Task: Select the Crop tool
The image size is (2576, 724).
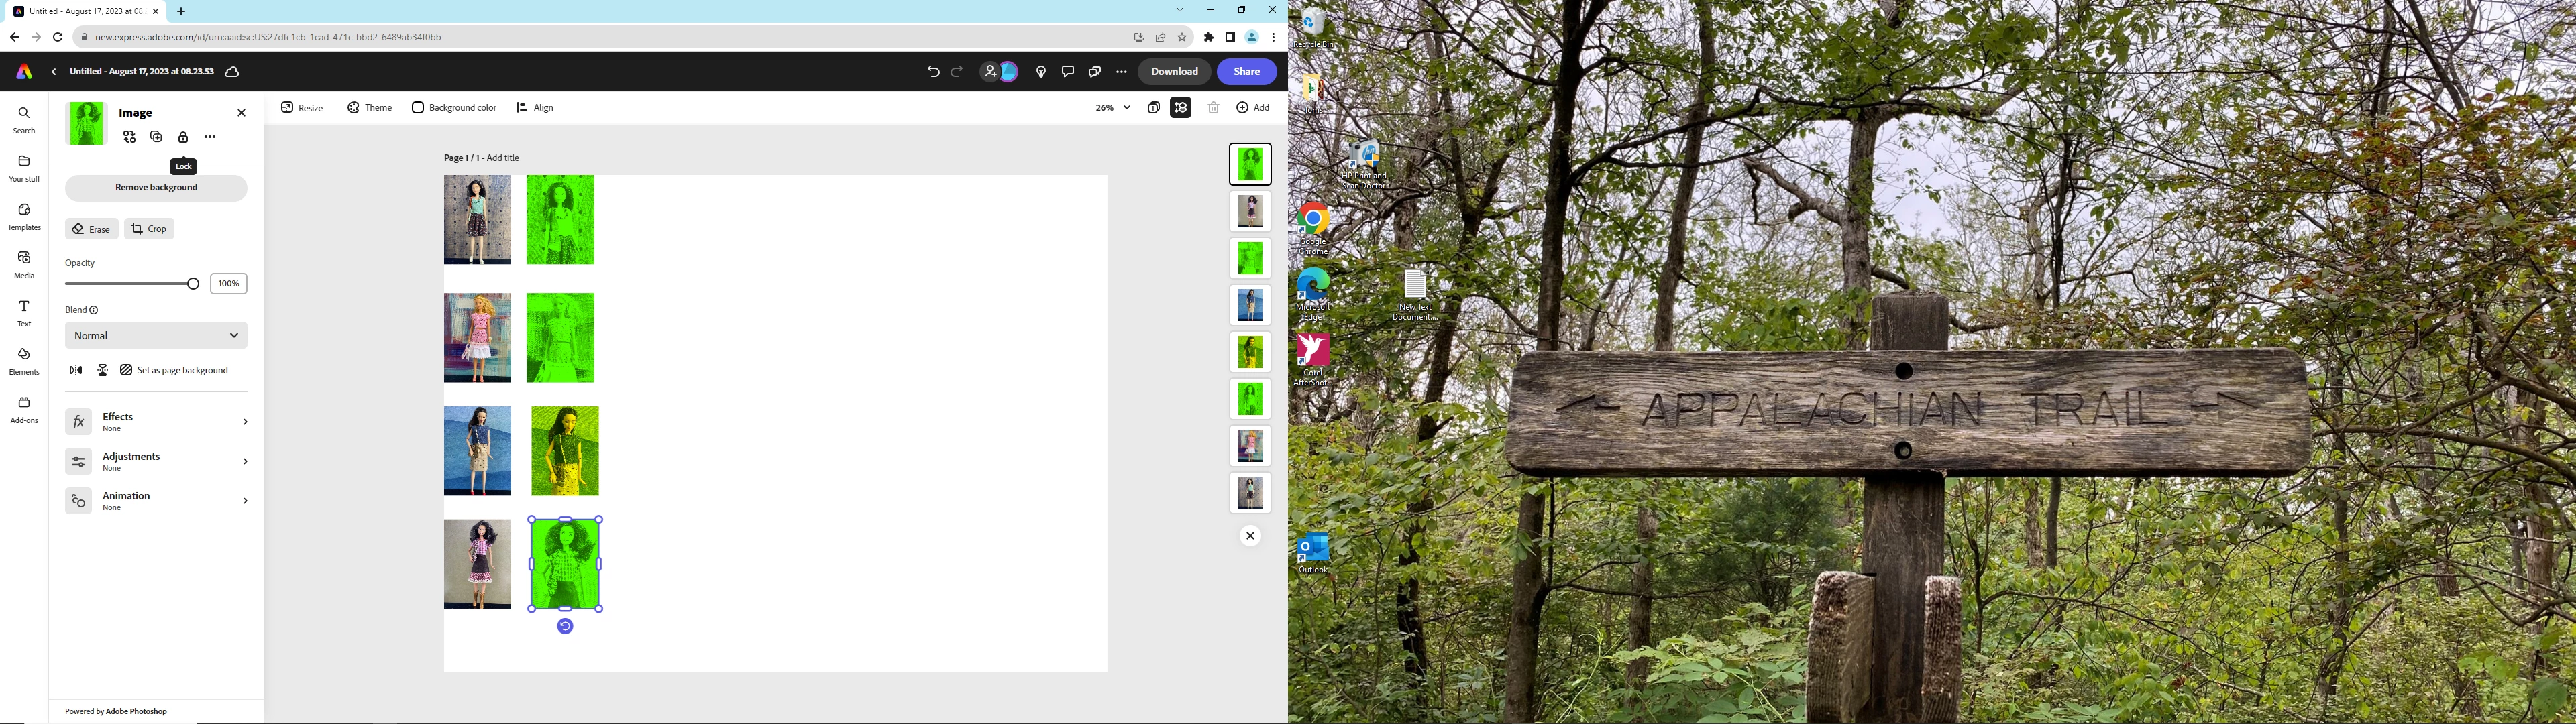Action: (149, 229)
